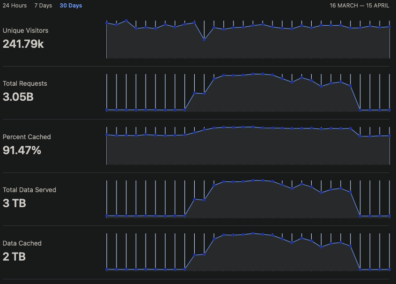Image resolution: width=396 pixels, height=284 pixels.
Task: Switch to the 7 Days view
Action: click(43, 6)
